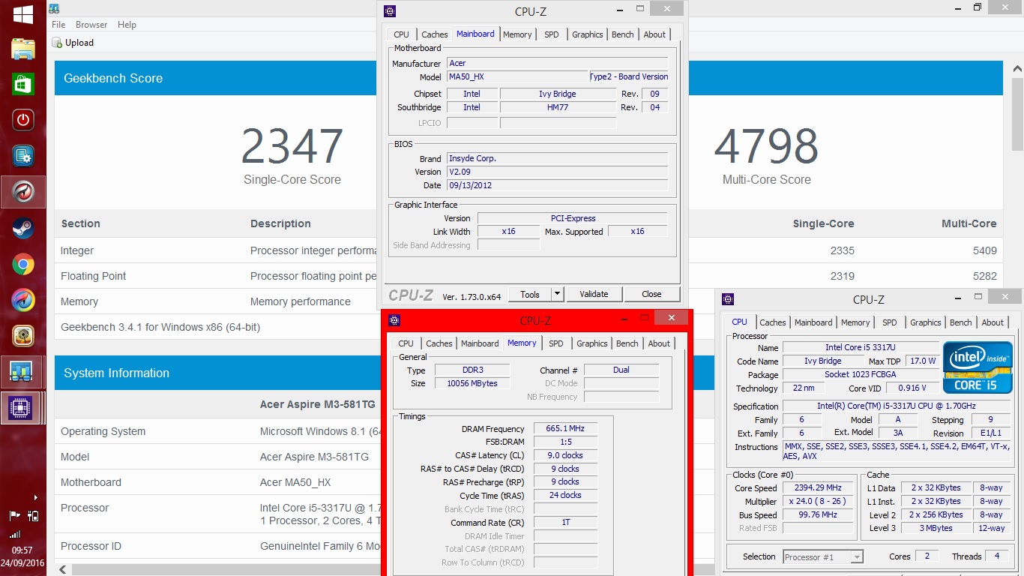
Task: Click the Geekbench vertical scrollbar up arrow
Action: pos(1017,68)
